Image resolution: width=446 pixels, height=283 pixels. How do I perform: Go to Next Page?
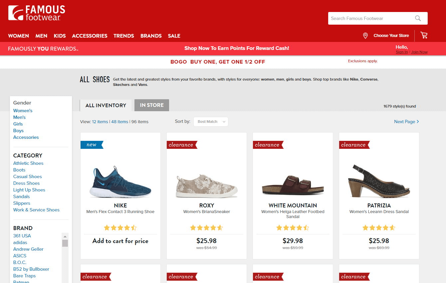pos(406,122)
